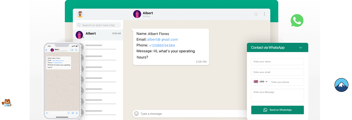
Task: Tap the video call icon on phone
Action: coord(72,50)
